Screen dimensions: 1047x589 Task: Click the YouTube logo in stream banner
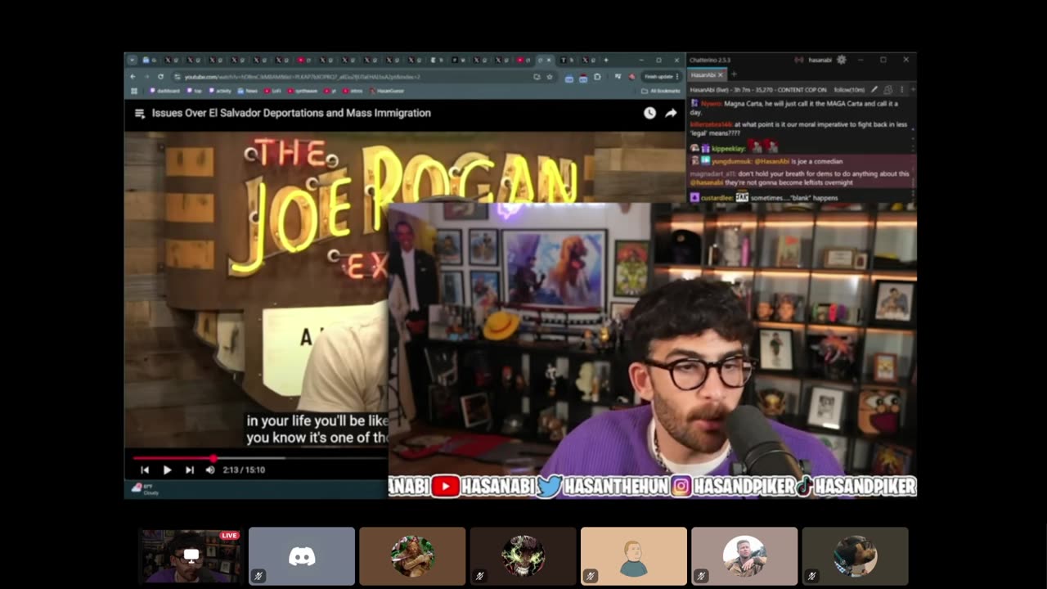point(445,487)
